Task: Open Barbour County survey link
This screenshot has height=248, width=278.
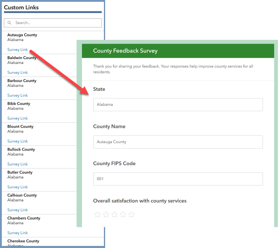Action: coord(18,95)
